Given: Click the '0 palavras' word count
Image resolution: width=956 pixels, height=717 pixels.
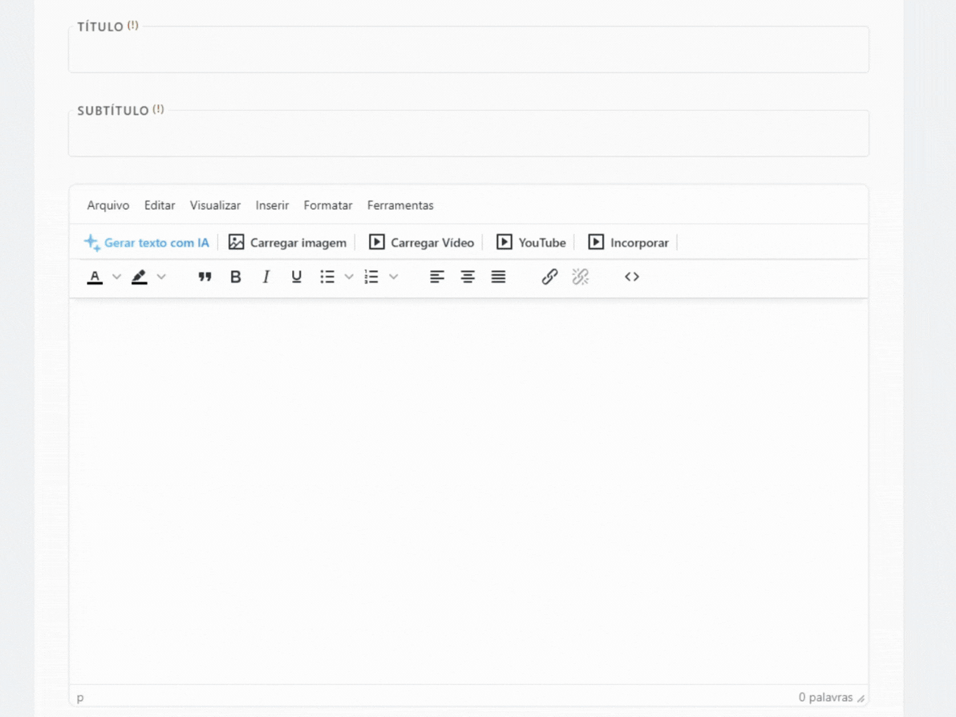Looking at the screenshot, I should [x=825, y=697].
